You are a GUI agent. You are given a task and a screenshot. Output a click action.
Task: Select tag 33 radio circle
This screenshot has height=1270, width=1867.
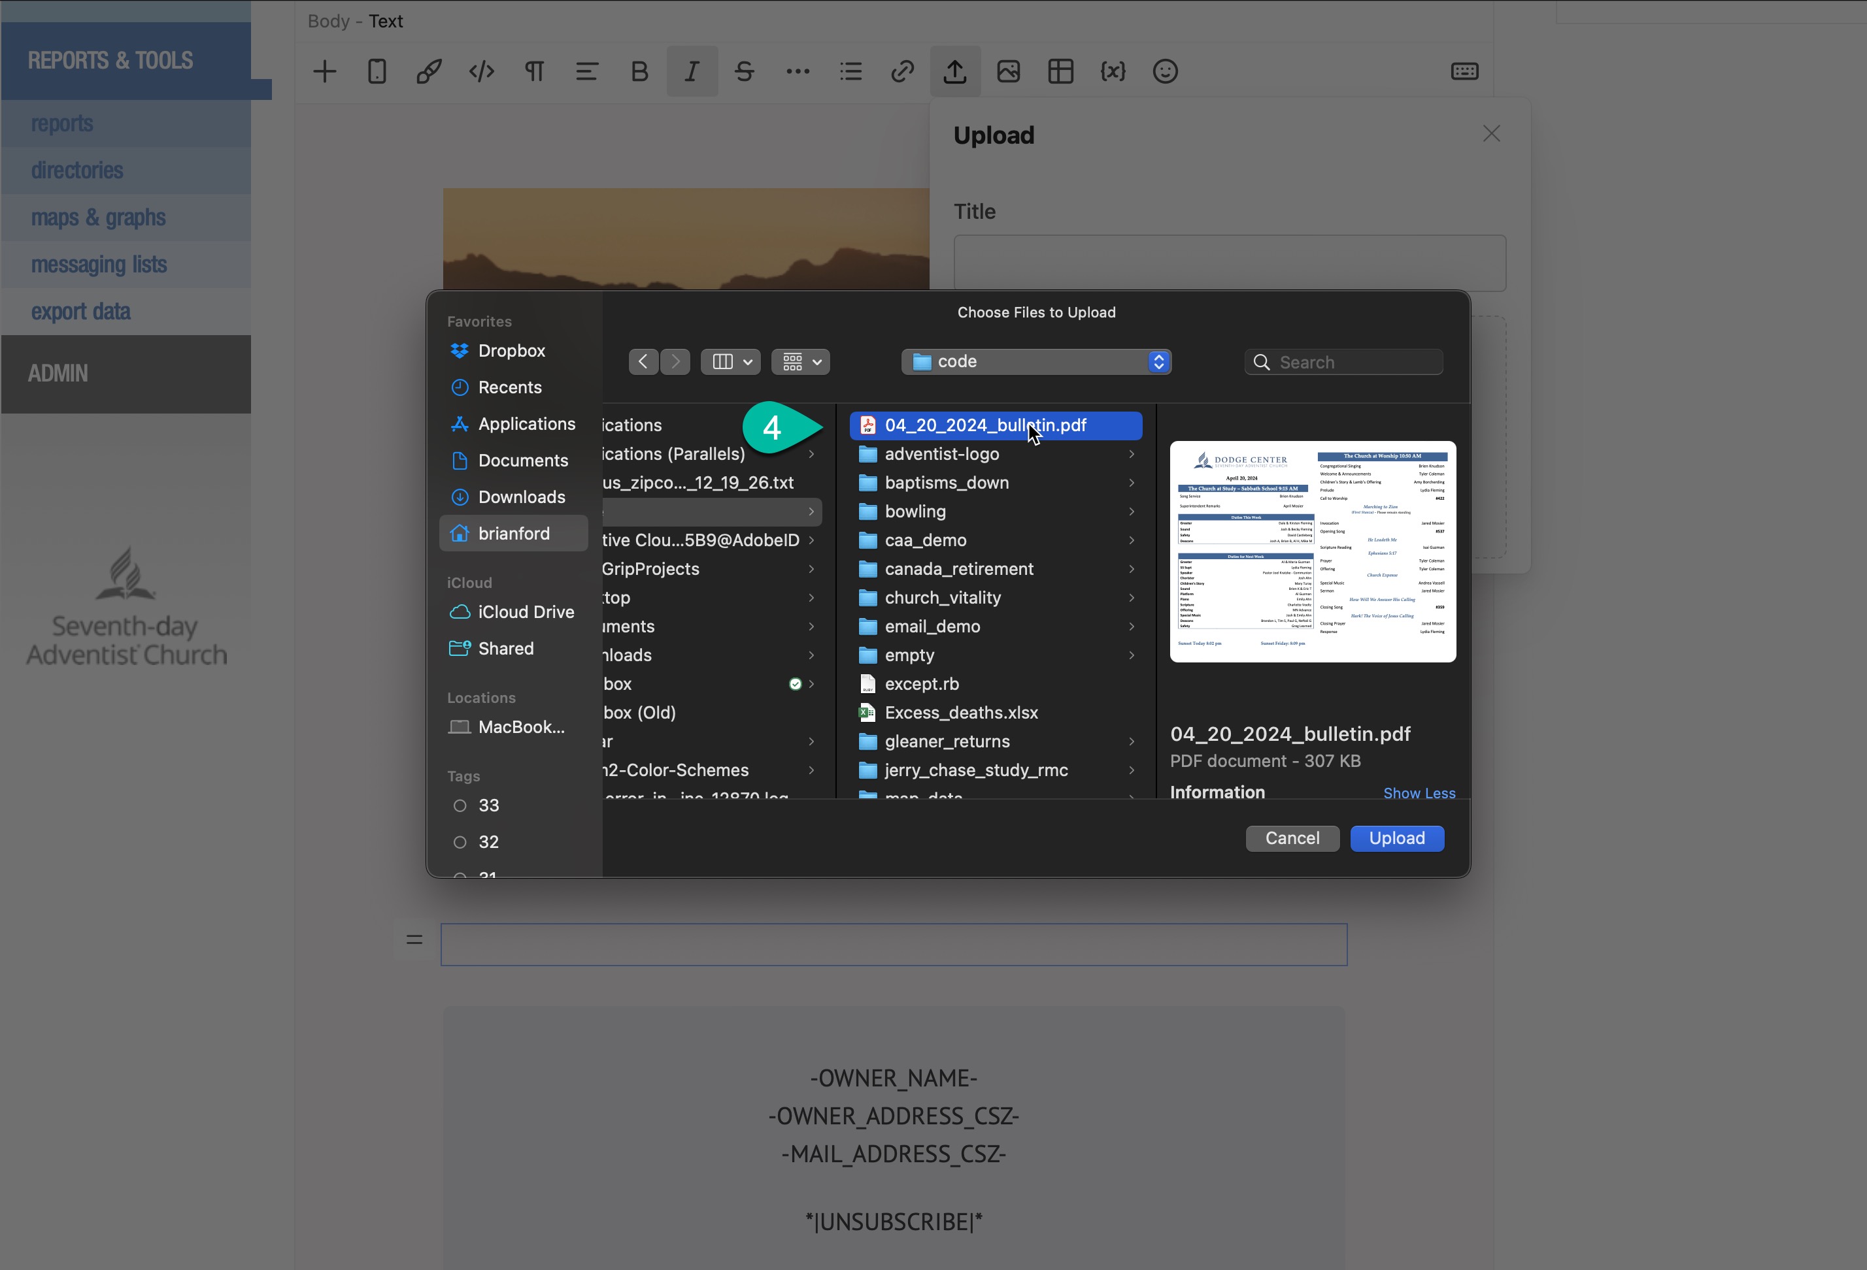tap(460, 806)
